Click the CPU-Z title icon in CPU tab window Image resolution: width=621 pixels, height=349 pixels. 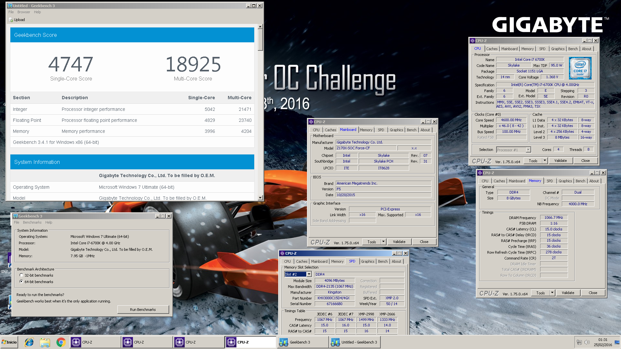click(x=473, y=41)
